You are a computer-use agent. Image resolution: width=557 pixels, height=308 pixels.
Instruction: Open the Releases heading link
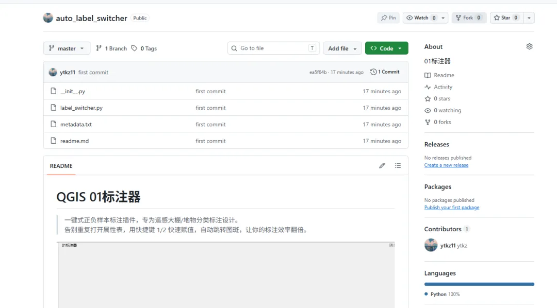[x=437, y=144]
